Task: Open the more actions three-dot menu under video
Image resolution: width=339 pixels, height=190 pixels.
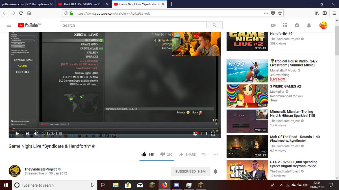Action: (x=216, y=155)
